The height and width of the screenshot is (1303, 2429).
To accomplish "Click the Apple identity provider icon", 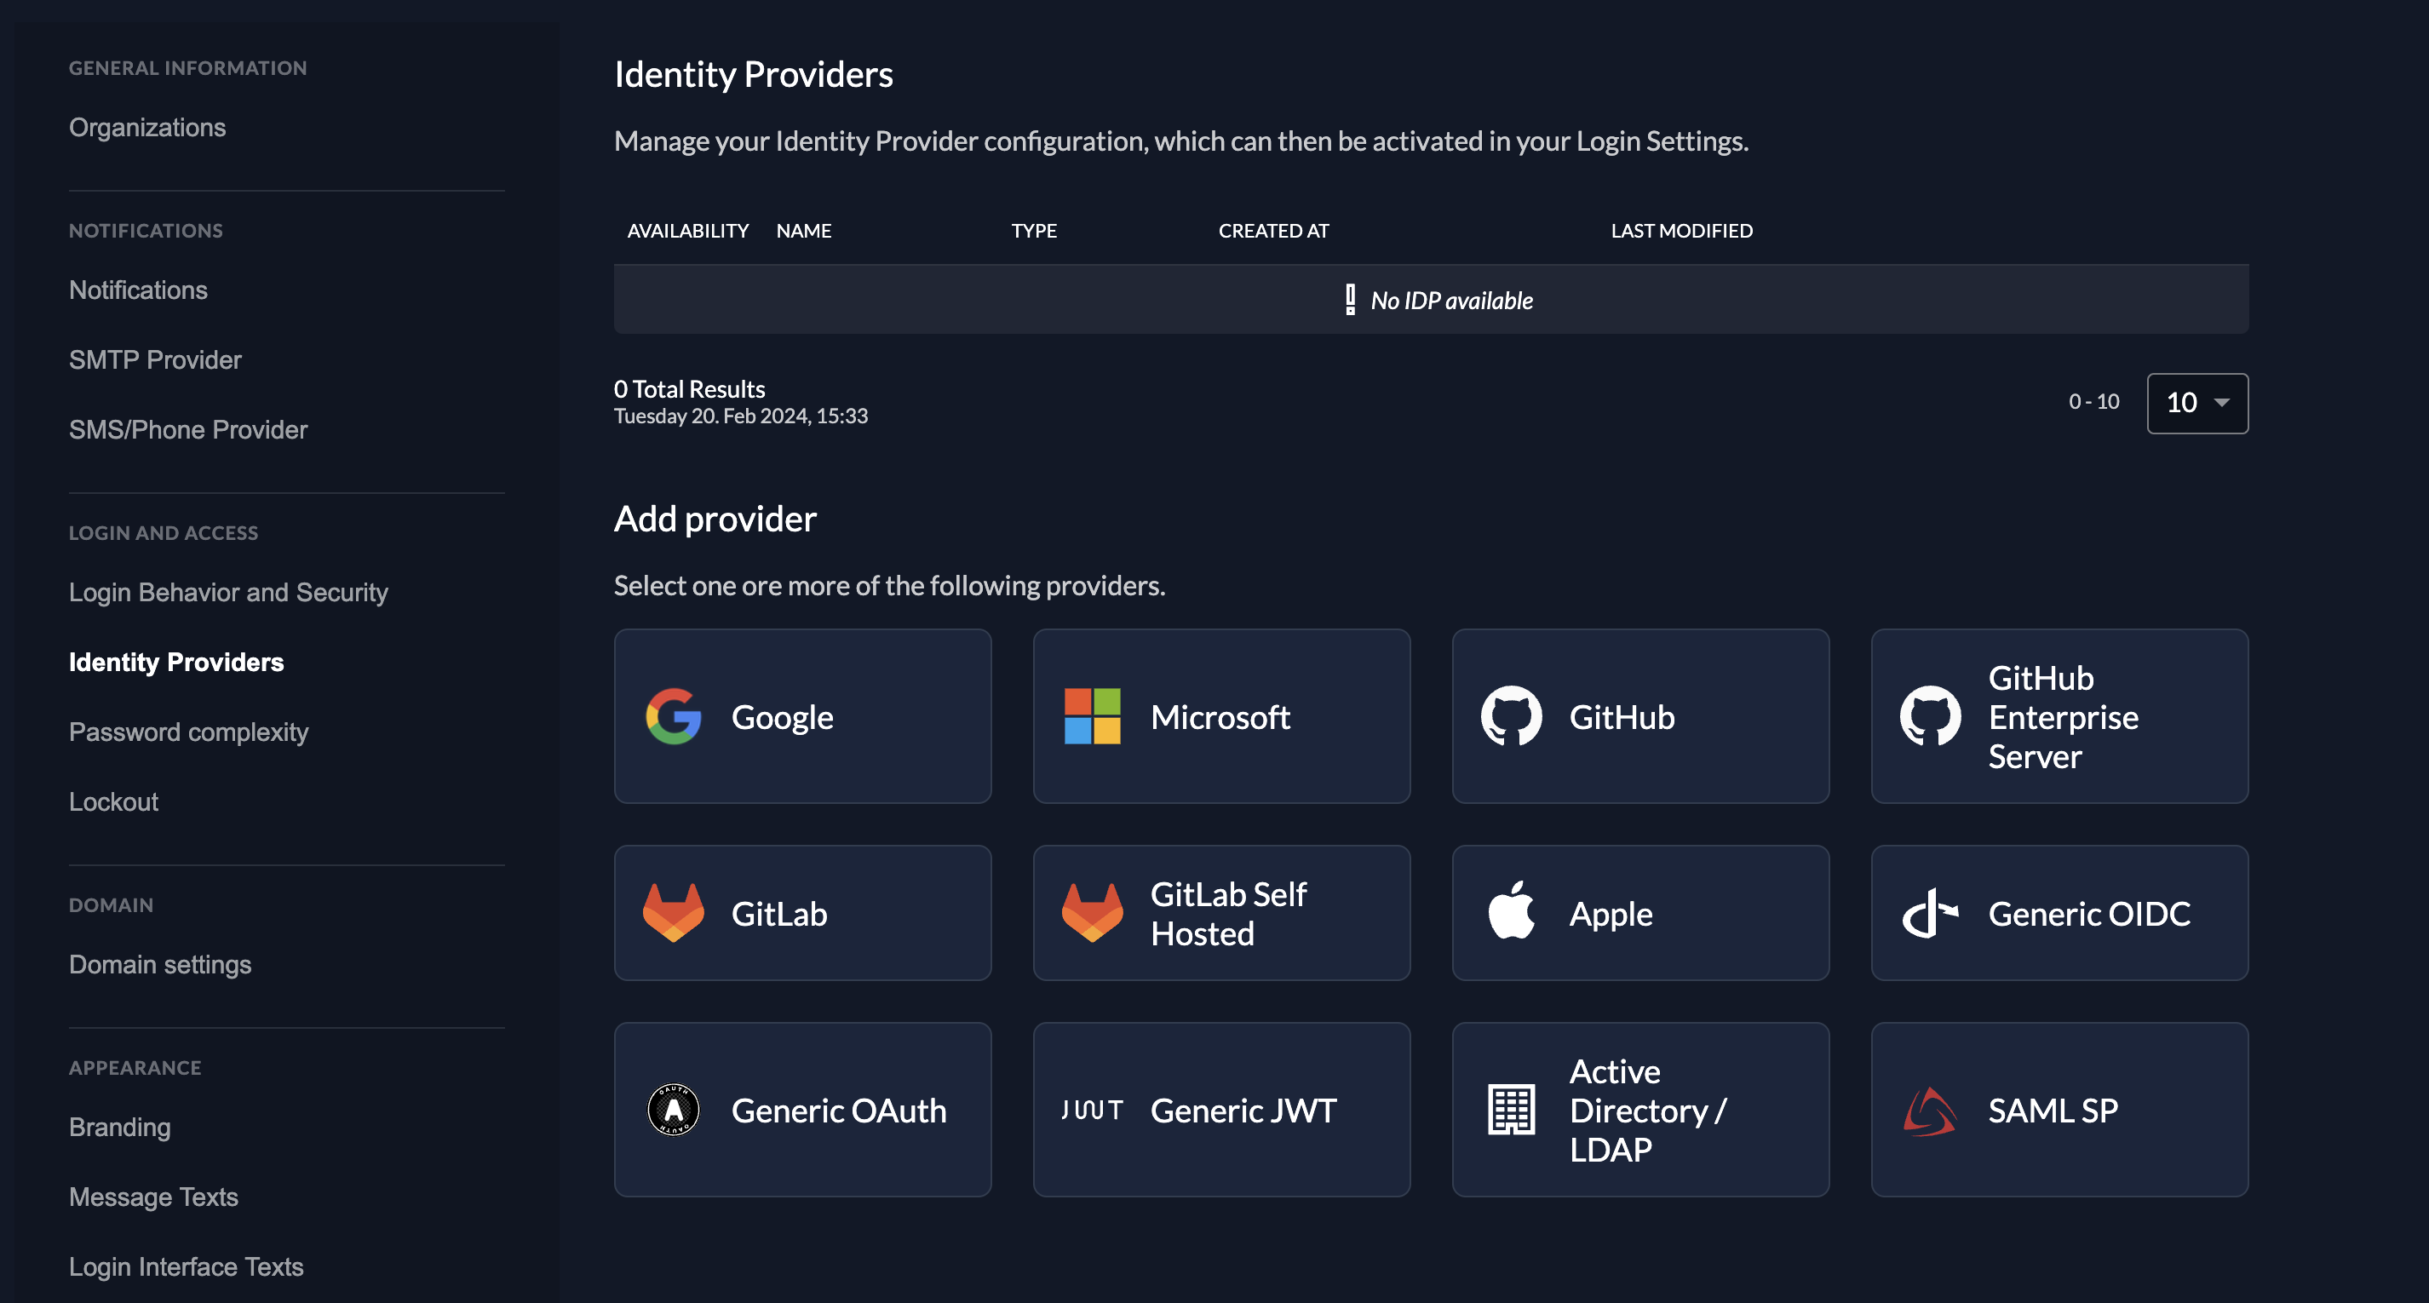I will click(x=1510, y=911).
